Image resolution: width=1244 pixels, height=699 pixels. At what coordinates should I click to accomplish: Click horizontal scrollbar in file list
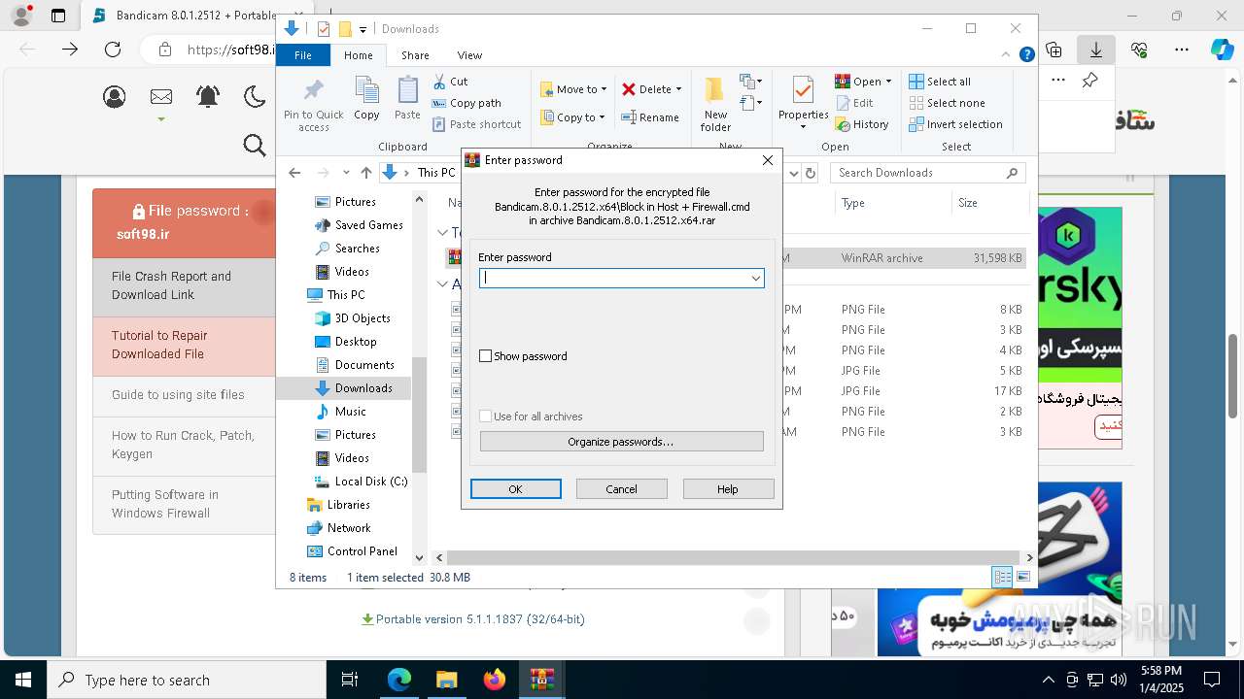pyautogui.click(x=734, y=557)
